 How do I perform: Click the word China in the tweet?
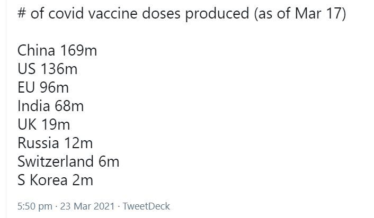click(36, 51)
